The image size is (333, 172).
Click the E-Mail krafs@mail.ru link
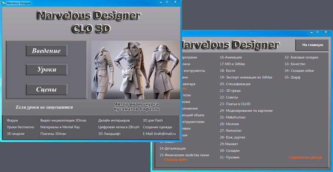tap(159, 134)
